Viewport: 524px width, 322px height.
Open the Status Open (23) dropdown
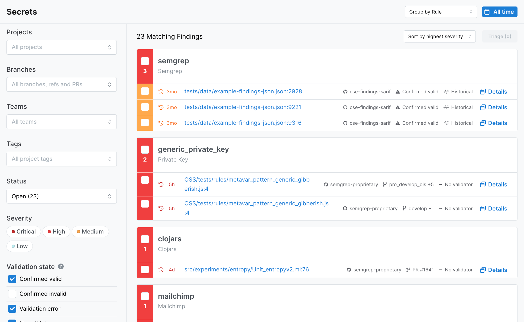(62, 196)
